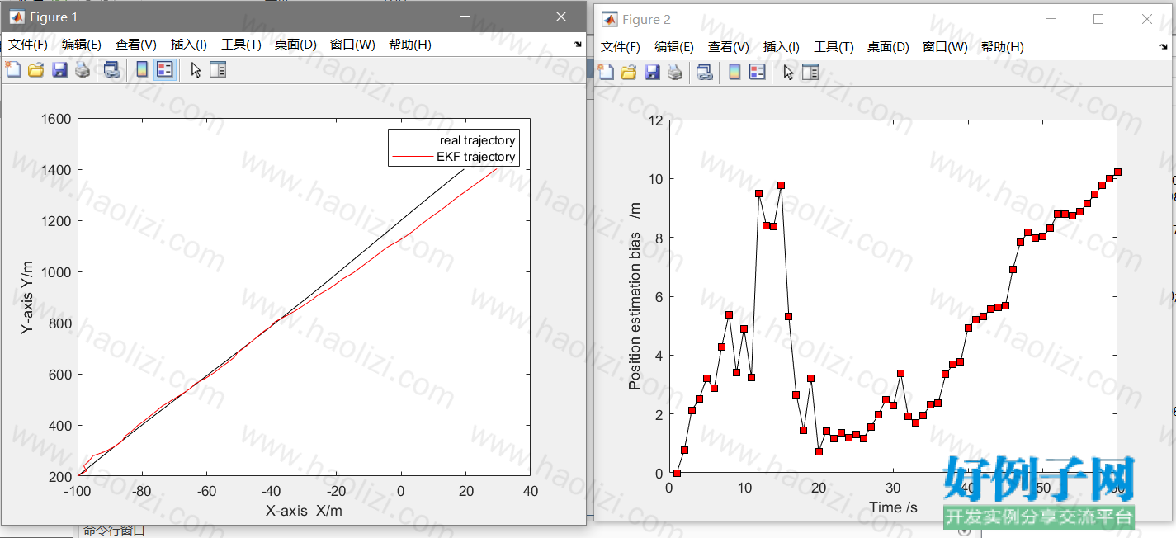The width and height of the screenshot is (1176, 538).
Task: Click New Figure icon in Figure 2 toolbar
Action: coord(606,72)
